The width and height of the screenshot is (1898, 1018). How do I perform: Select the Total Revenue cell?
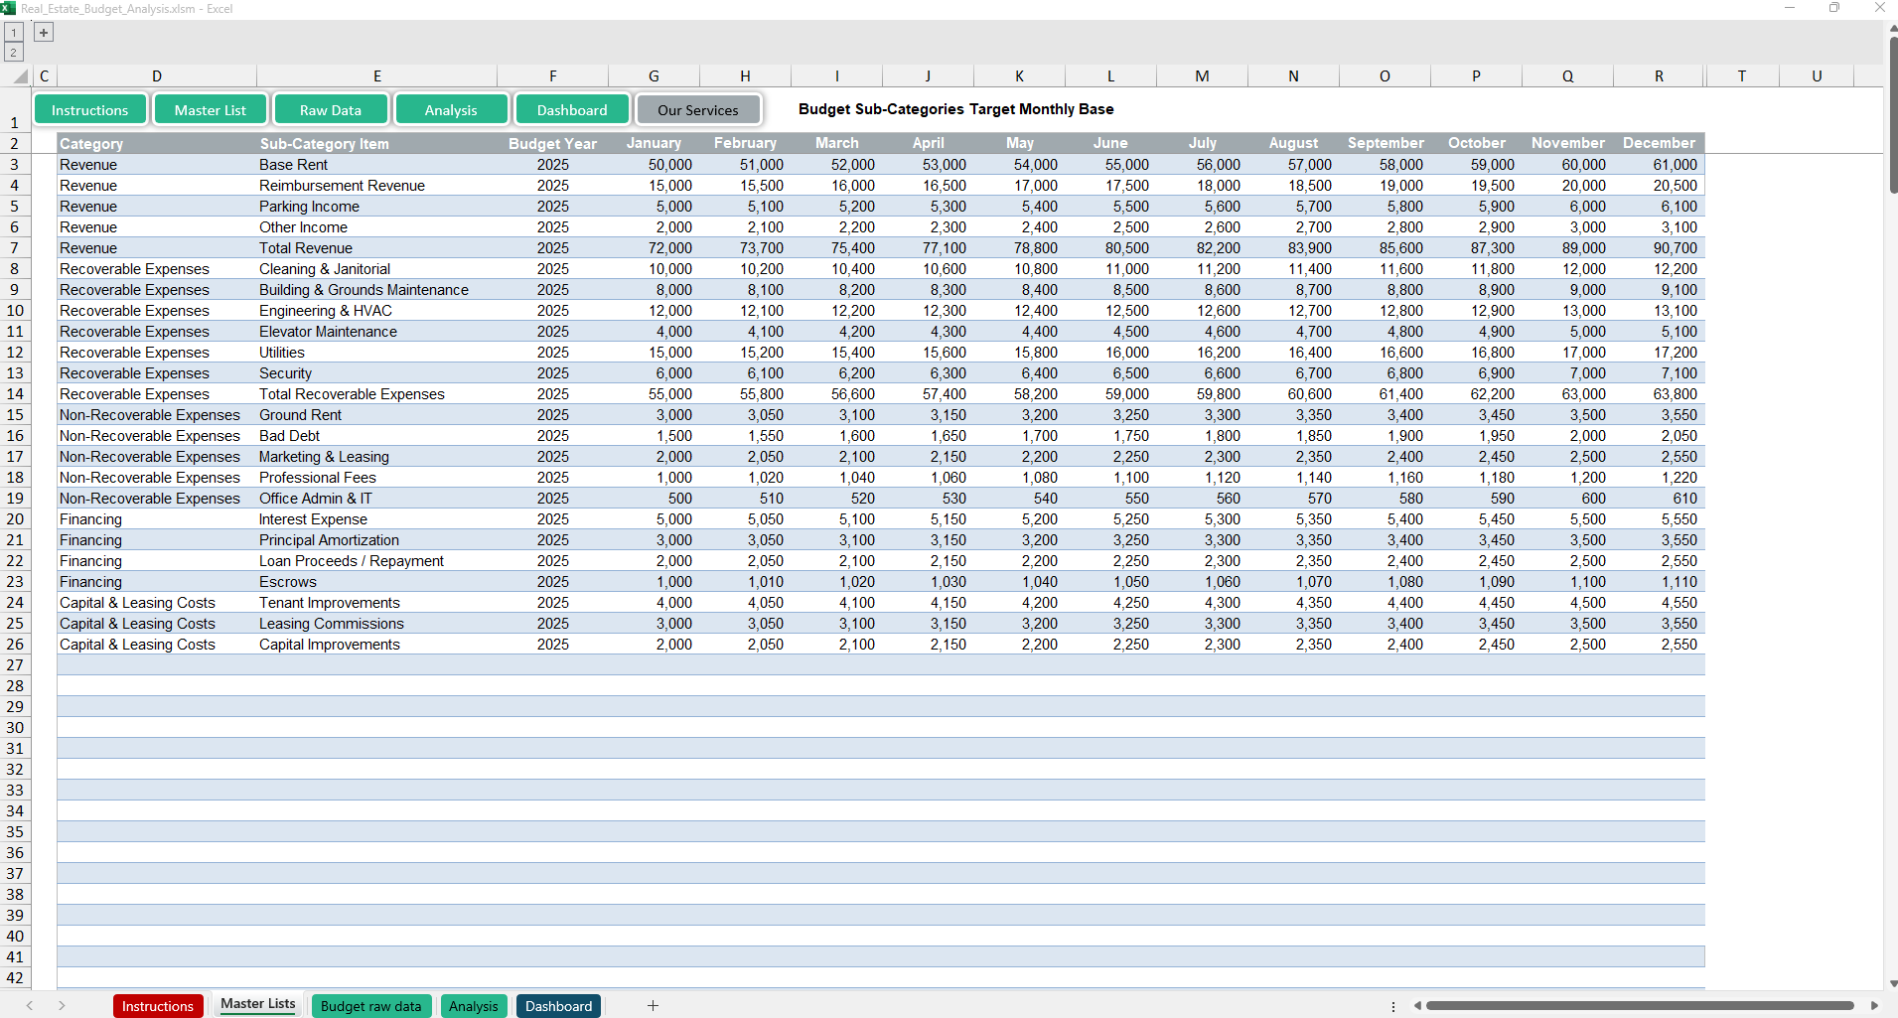click(306, 248)
